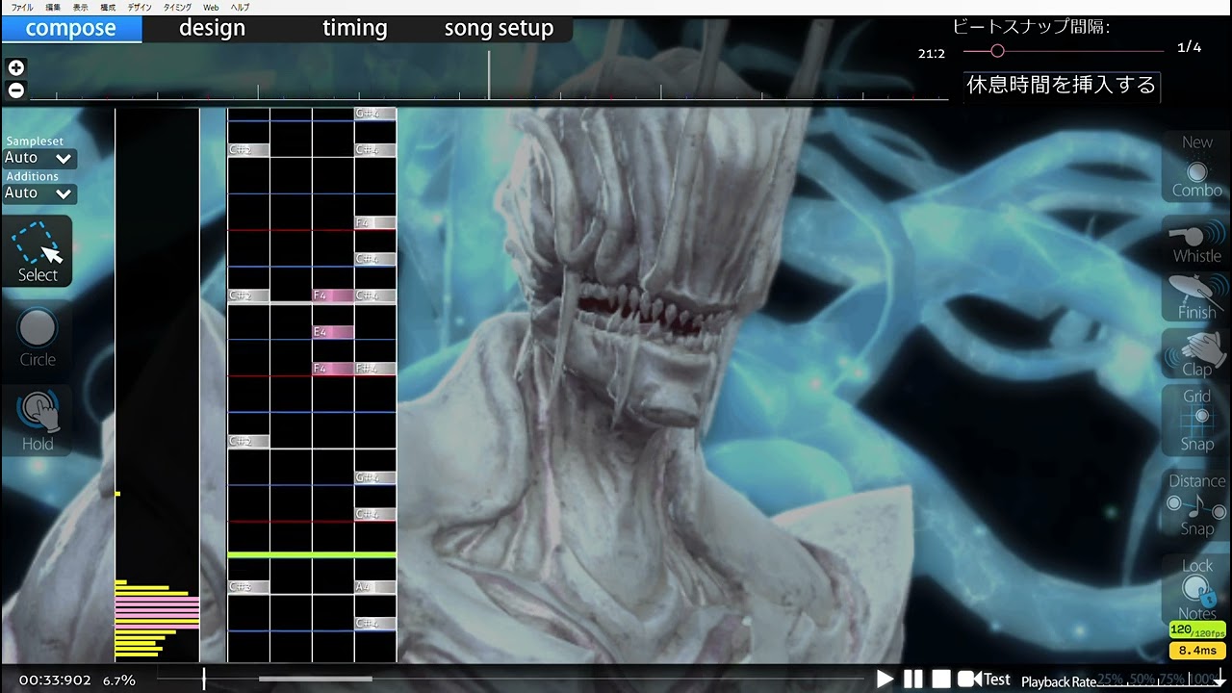Open the Sampleset dropdown

38,158
